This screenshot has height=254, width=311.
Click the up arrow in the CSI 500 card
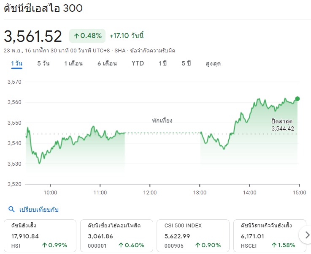coord(197,245)
